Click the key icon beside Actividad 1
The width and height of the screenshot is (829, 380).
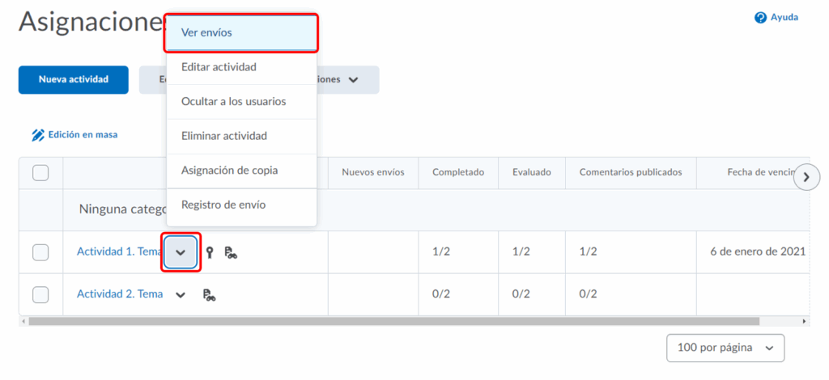210,252
